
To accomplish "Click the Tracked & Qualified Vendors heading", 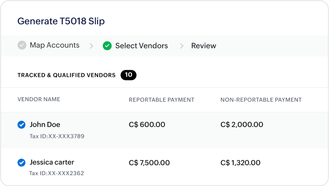I will [x=66, y=75].
